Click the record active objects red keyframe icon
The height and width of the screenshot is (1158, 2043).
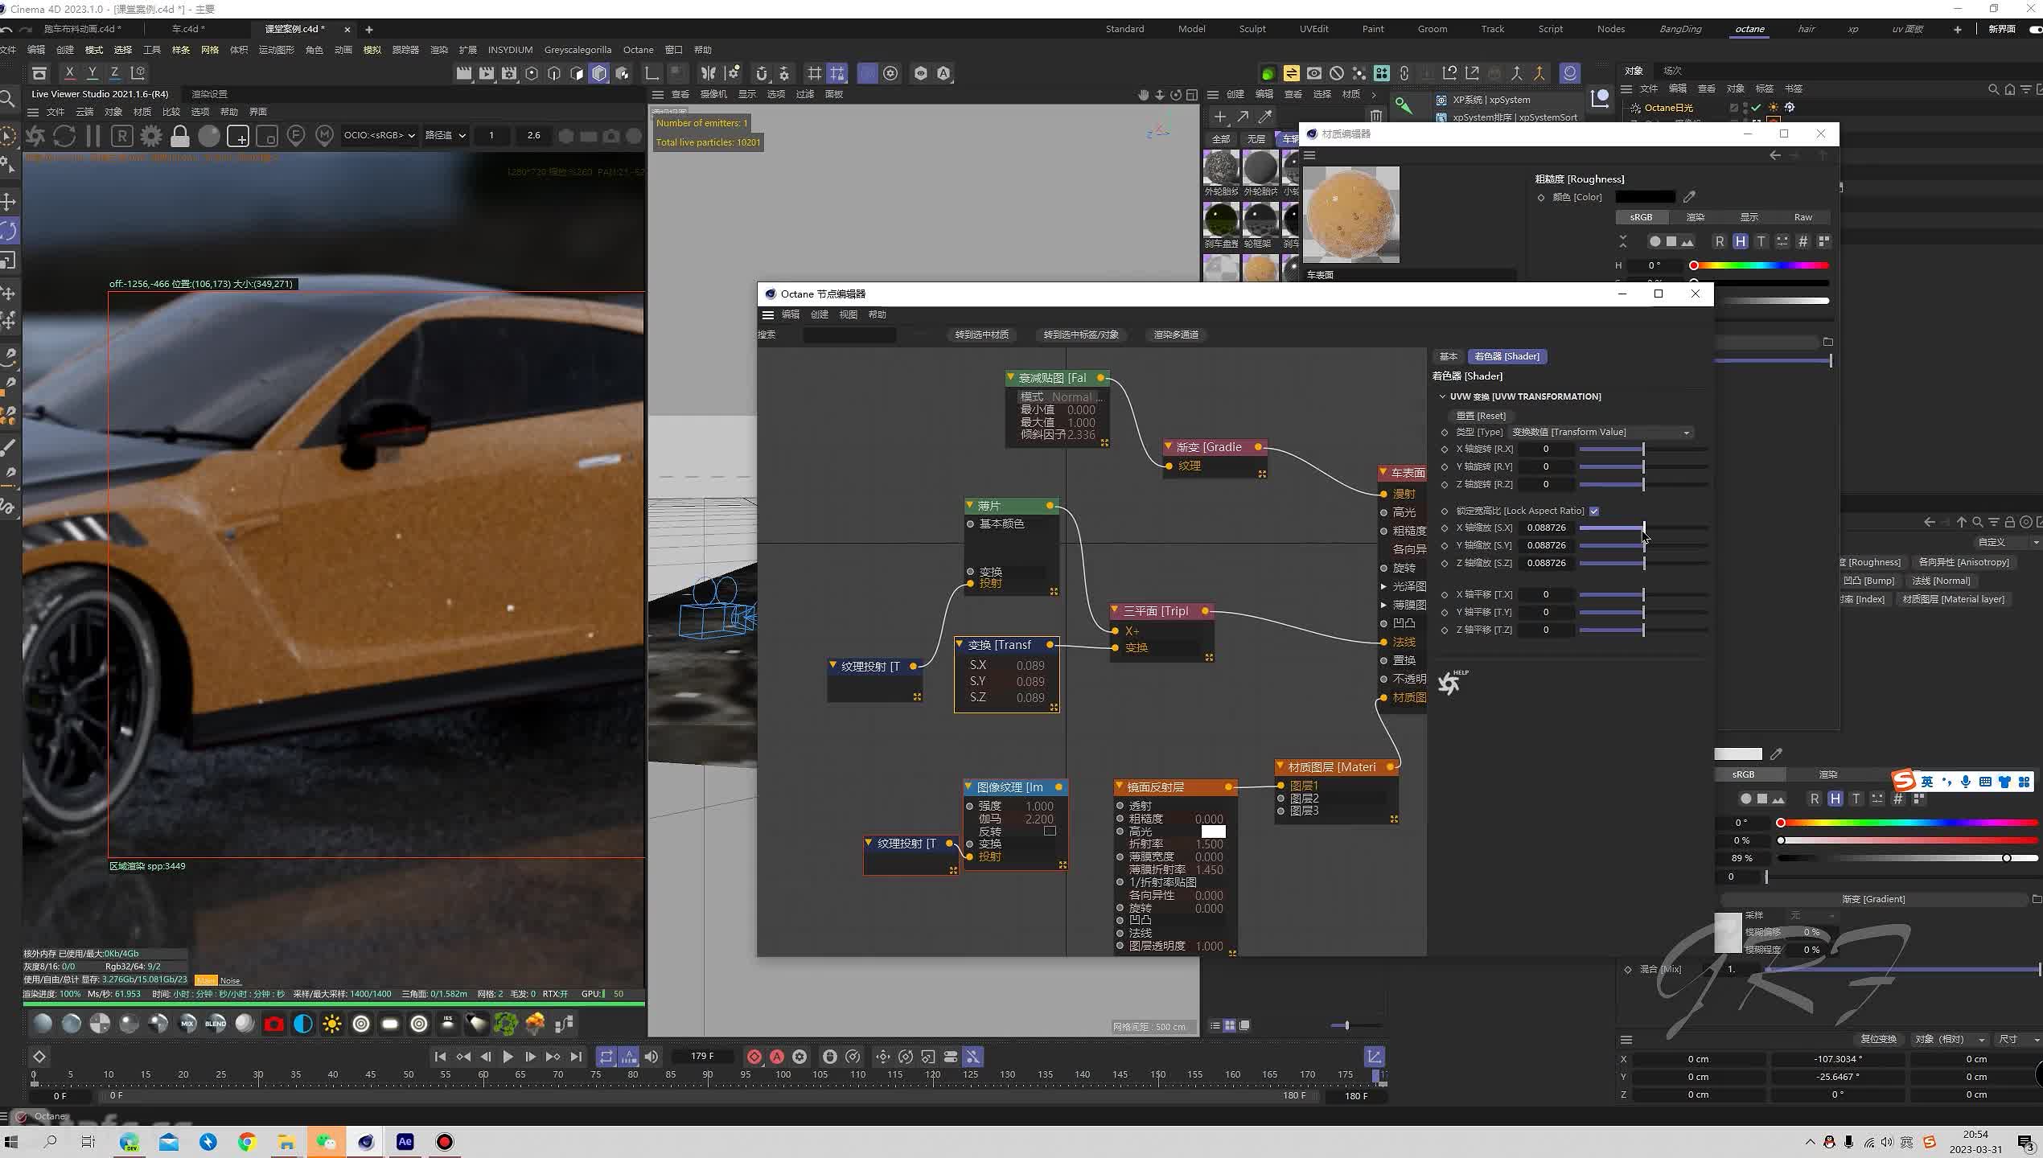754,1057
